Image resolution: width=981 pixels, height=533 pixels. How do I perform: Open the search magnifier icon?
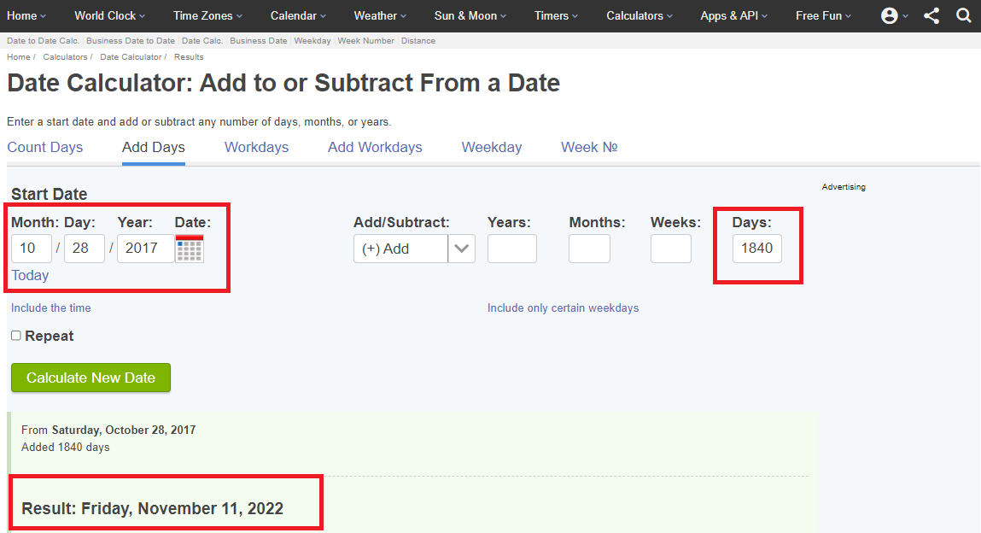(964, 15)
